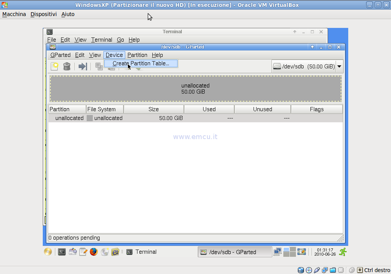The width and height of the screenshot is (391, 274).
Task: Close the open Device menu
Action: pos(114,55)
